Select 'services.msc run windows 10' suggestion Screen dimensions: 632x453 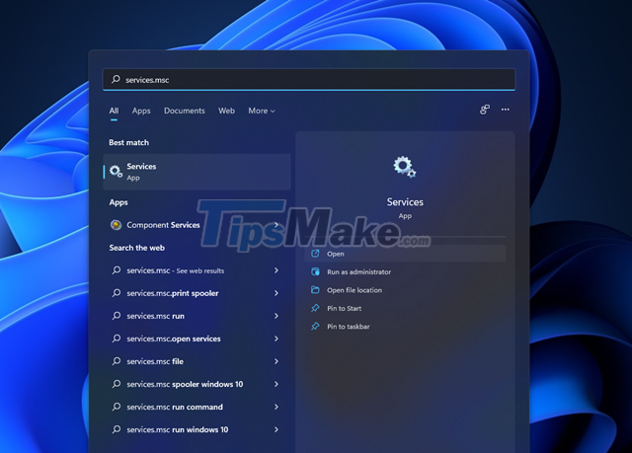(197, 429)
